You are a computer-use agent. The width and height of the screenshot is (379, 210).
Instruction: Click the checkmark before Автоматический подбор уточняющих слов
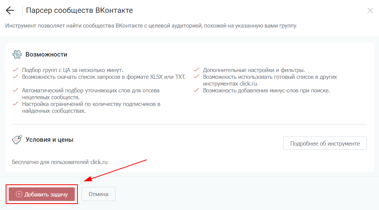click(15, 90)
